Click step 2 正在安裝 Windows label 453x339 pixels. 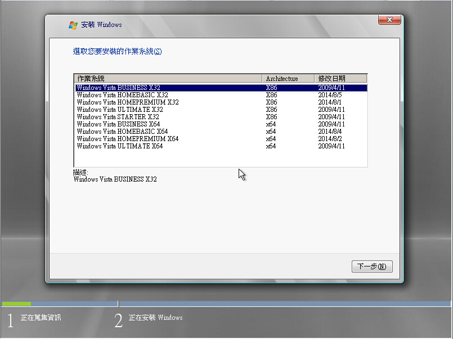coord(155,318)
